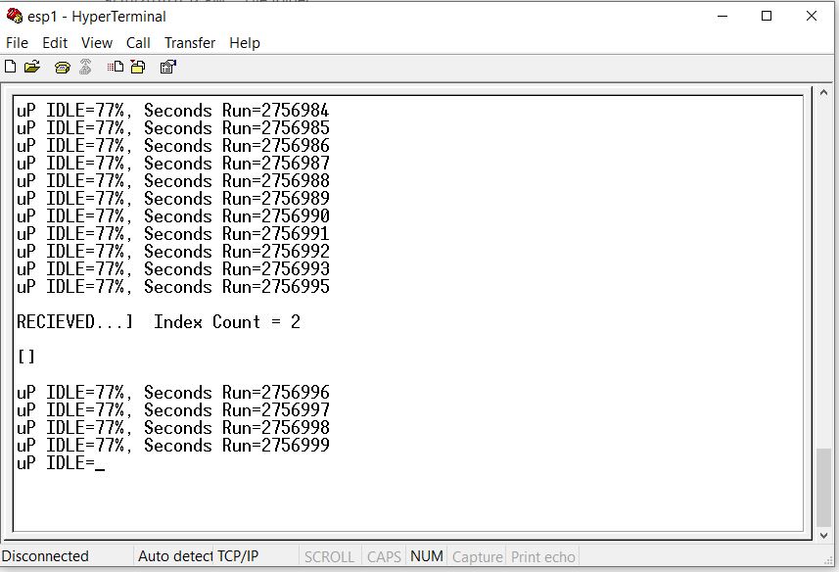
Task: Click the Call telephone toolbar icon
Action: pos(62,68)
